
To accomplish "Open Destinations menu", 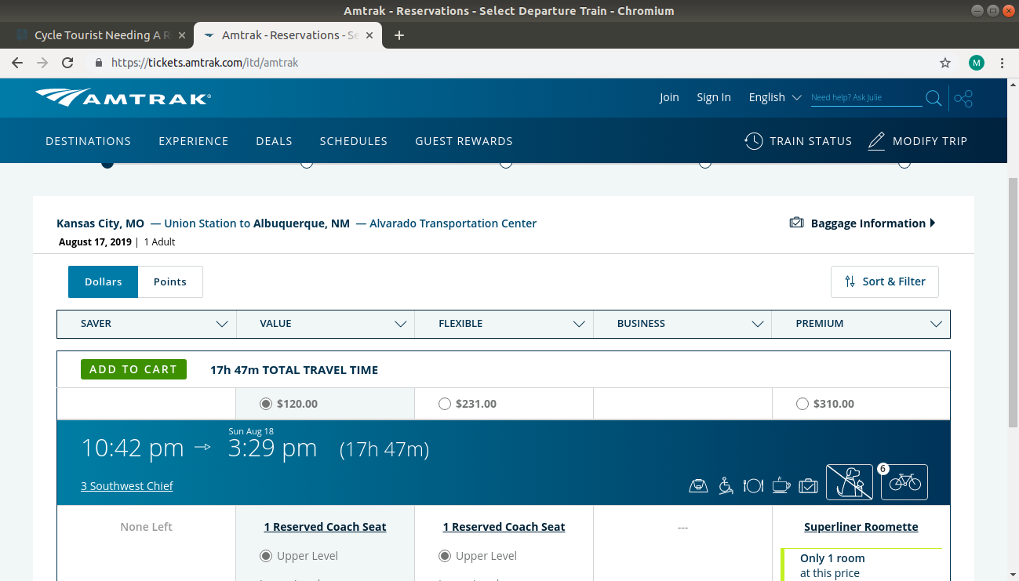I will 89,141.
